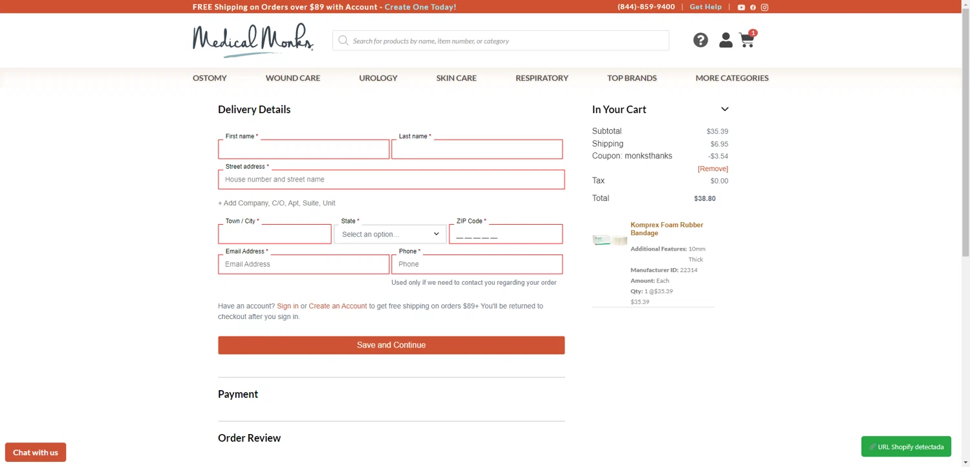Focus the Phone field

click(477, 264)
